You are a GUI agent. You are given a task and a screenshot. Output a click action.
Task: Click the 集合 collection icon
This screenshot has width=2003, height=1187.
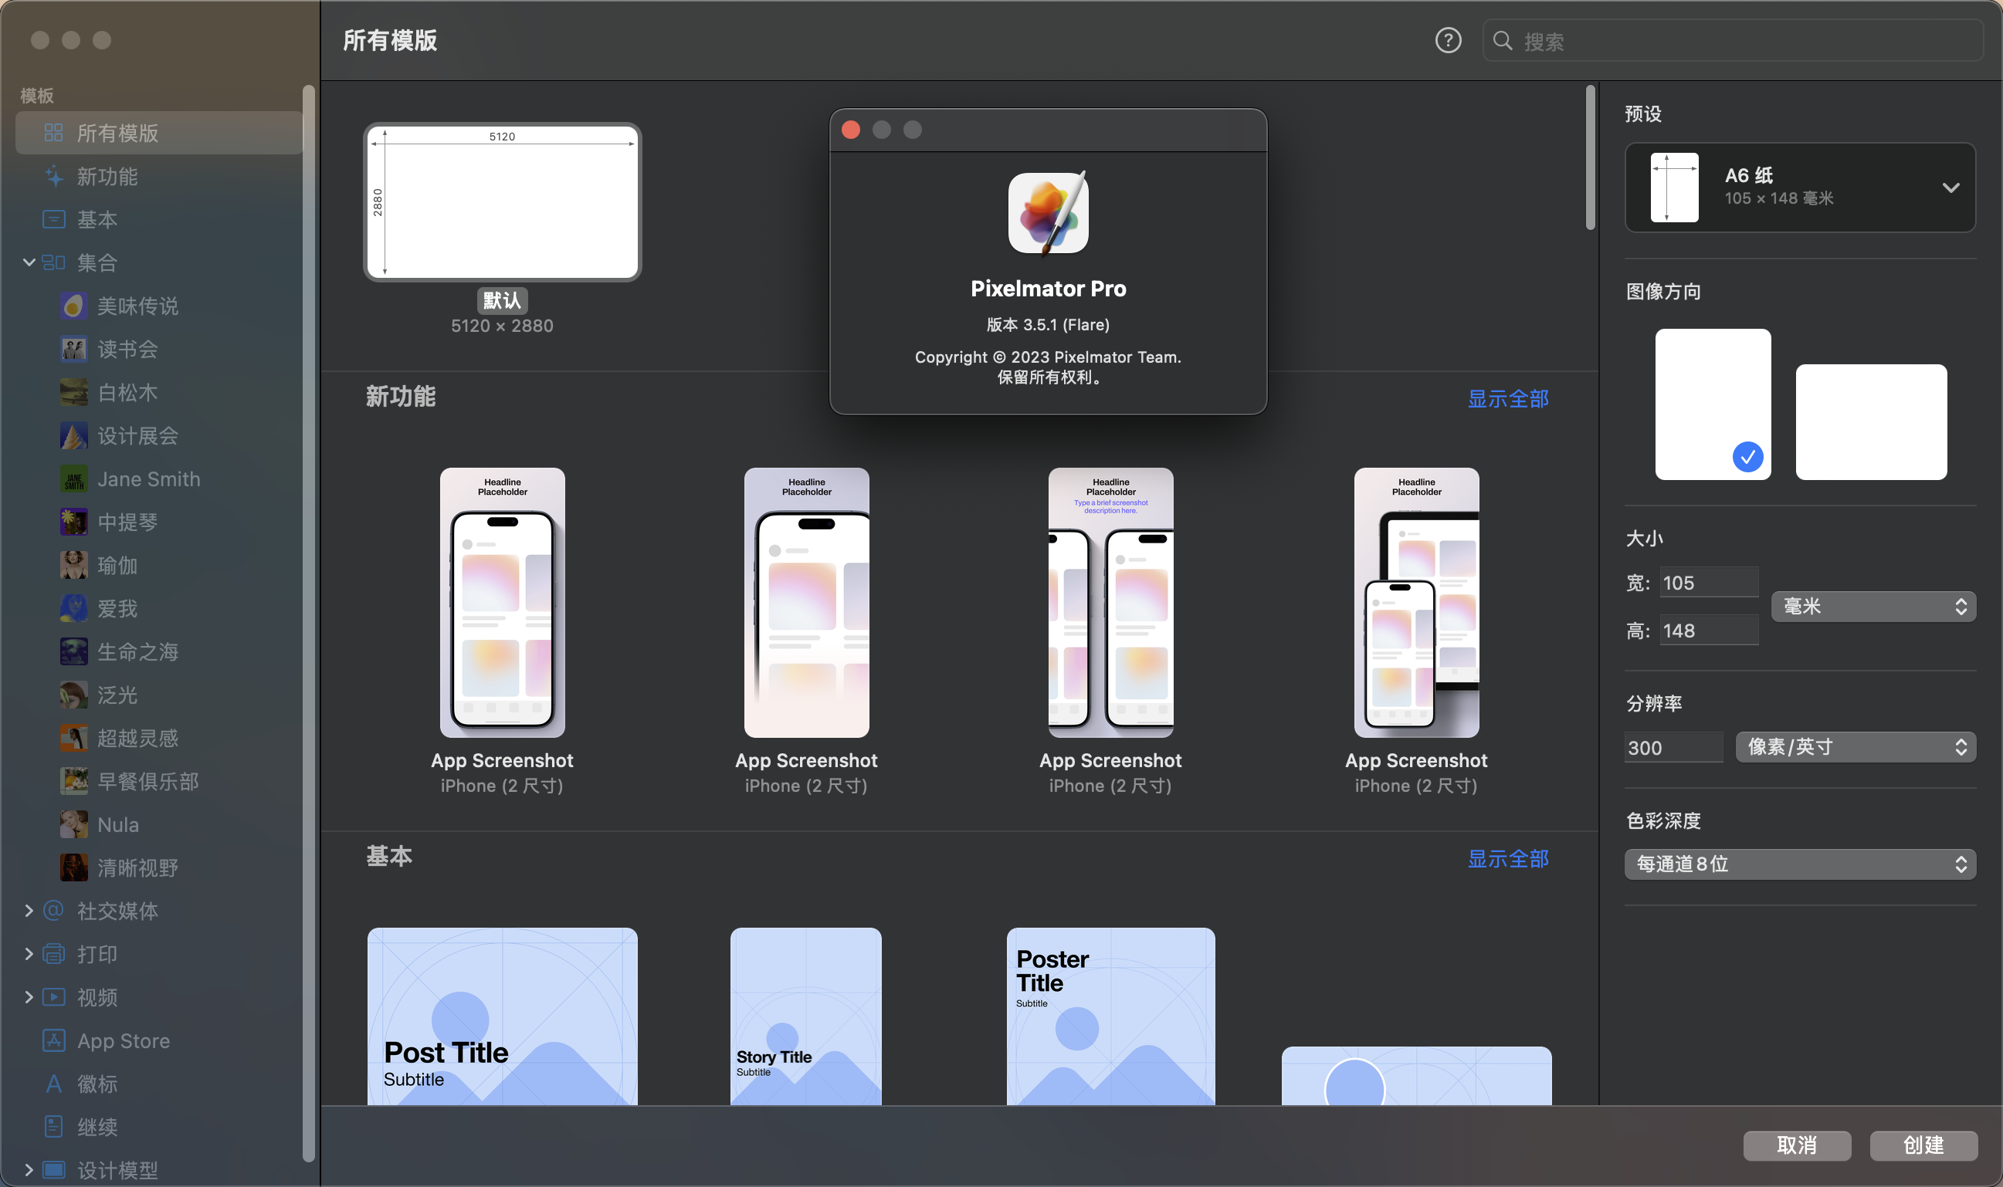(53, 262)
